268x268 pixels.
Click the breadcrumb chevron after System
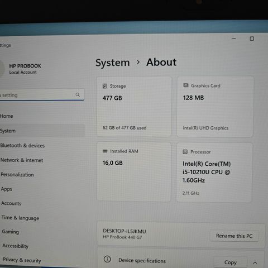[x=138, y=62]
